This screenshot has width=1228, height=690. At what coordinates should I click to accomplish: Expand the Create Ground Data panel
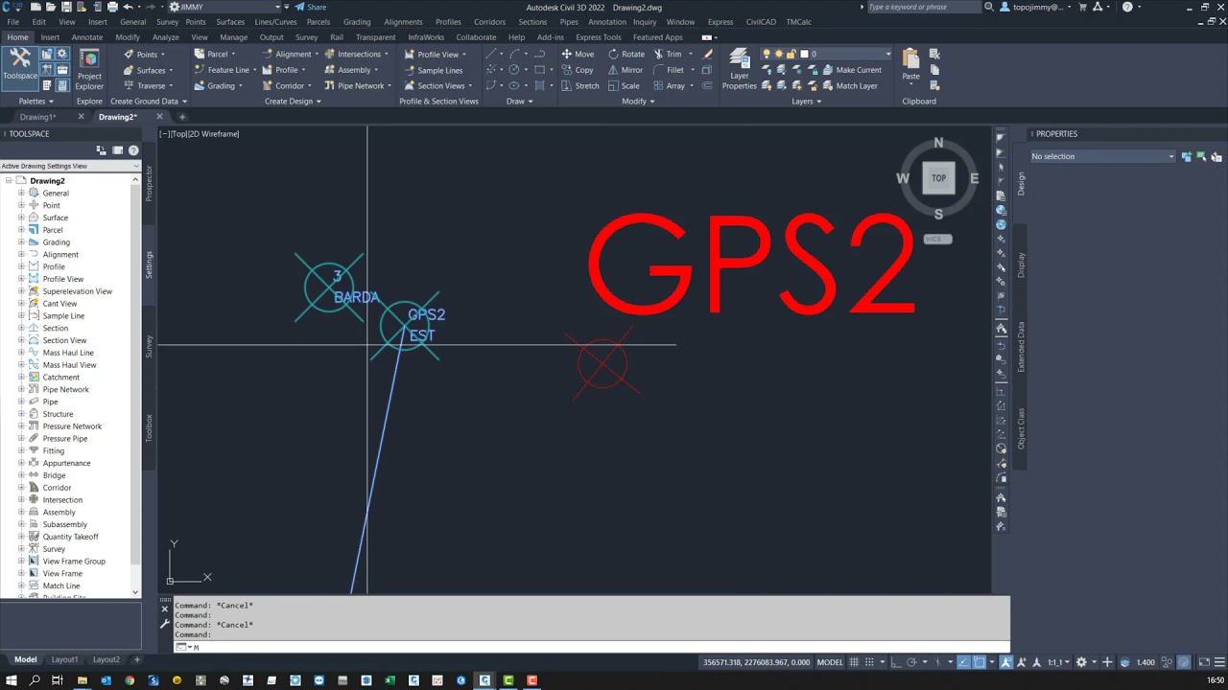pos(149,101)
